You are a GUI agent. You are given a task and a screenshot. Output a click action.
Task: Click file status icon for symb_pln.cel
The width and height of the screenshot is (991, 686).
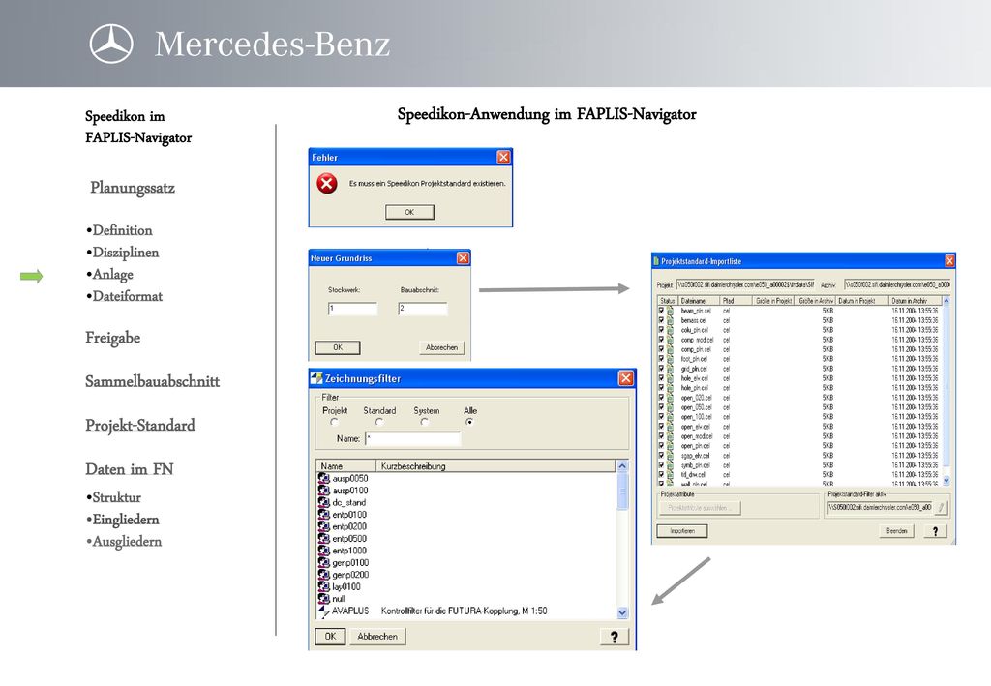670,464
